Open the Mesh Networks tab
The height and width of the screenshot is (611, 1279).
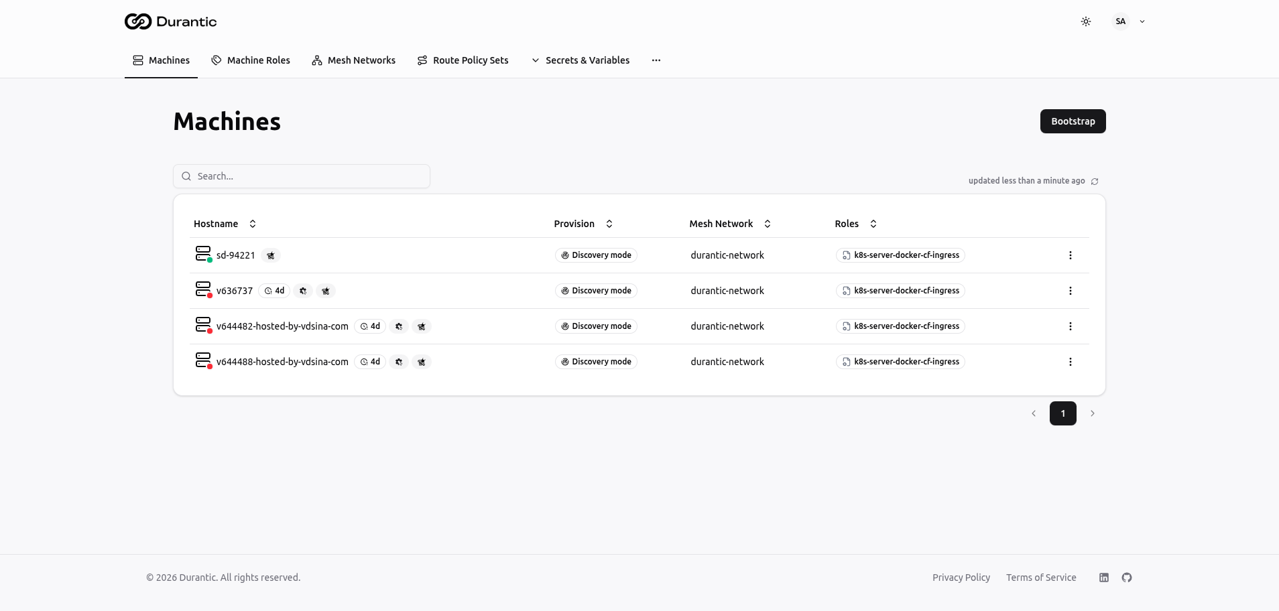tap(353, 60)
